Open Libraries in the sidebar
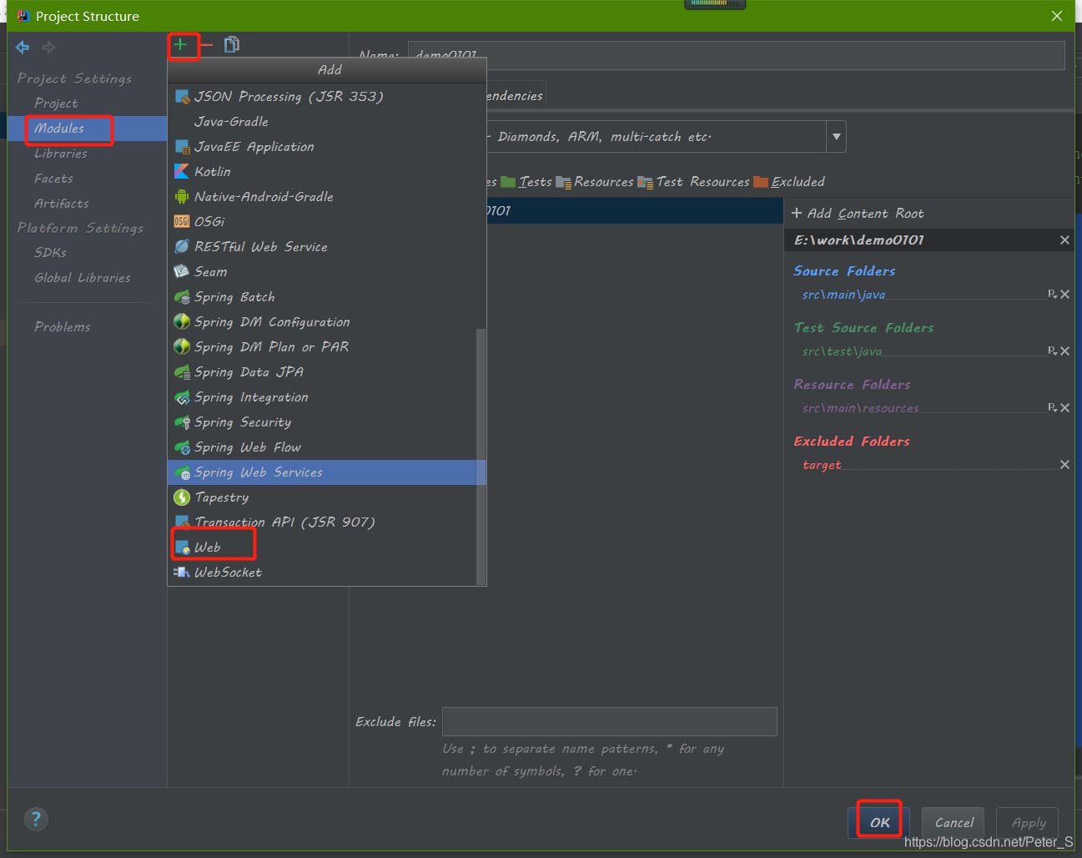The image size is (1082, 858). (x=60, y=154)
